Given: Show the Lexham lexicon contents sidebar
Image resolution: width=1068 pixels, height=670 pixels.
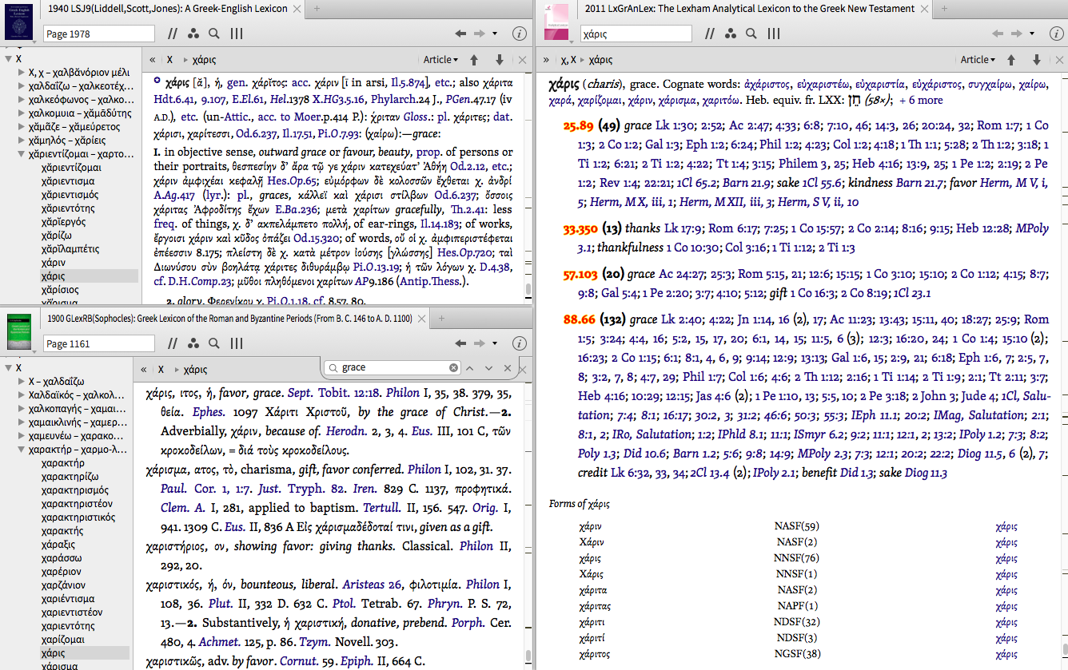Looking at the screenshot, I should (546, 60).
